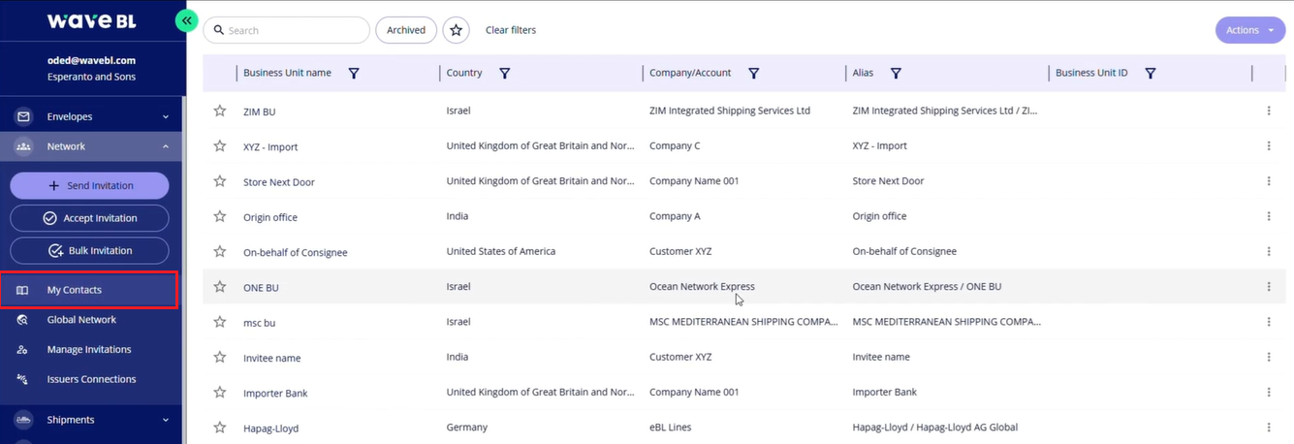Image resolution: width=1294 pixels, height=444 pixels.
Task: Click the favorites star filter in toolbar
Action: click(x=456, y=30)
